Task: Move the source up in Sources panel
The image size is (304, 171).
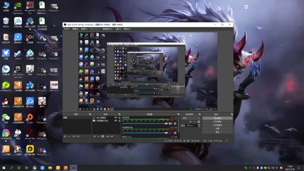Action: click(108, 136)
